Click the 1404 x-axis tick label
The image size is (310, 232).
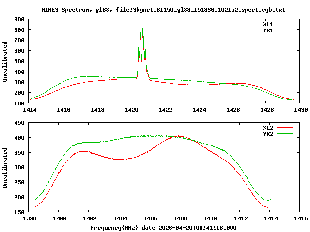120,218
